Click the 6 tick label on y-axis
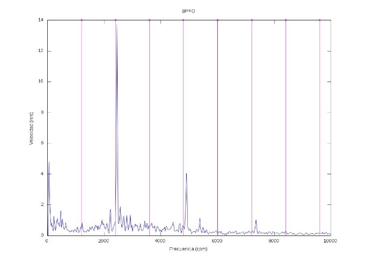This screenshot has height=265, width=366. pos(42,143)
